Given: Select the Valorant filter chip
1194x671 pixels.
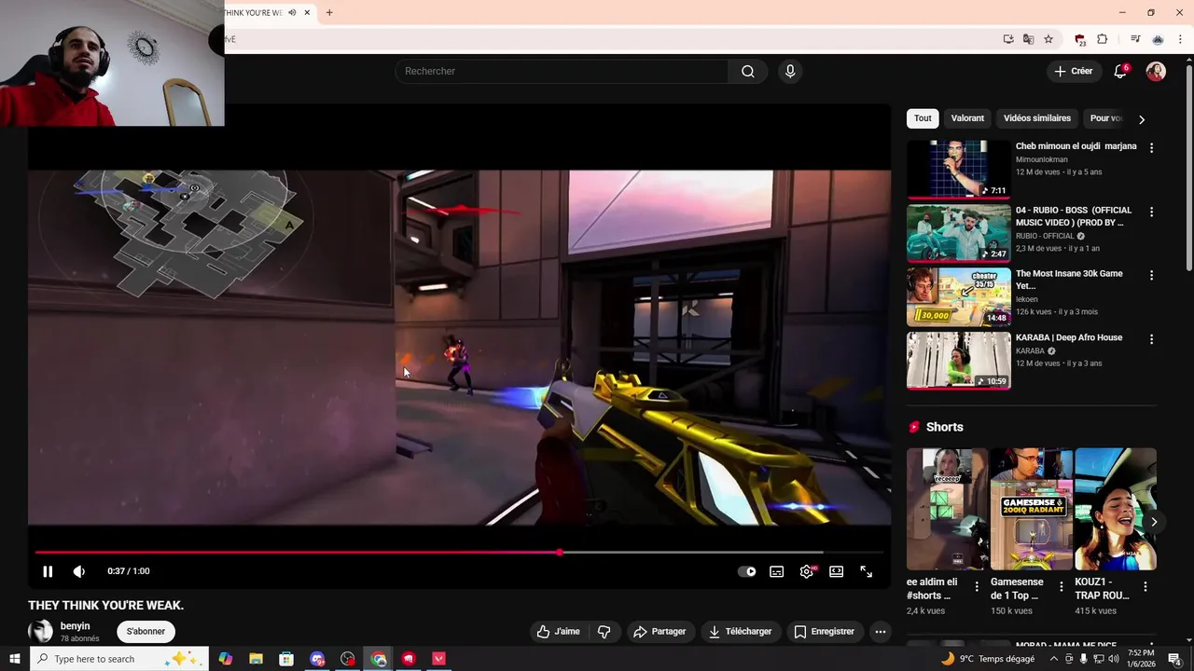Looking at the screenshot, I should point(967,118).
